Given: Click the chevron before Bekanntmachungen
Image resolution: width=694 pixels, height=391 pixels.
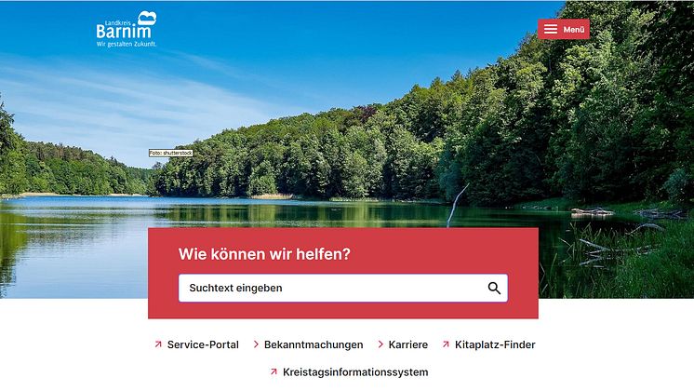Looking at the screenshot, I should point(256,344).
